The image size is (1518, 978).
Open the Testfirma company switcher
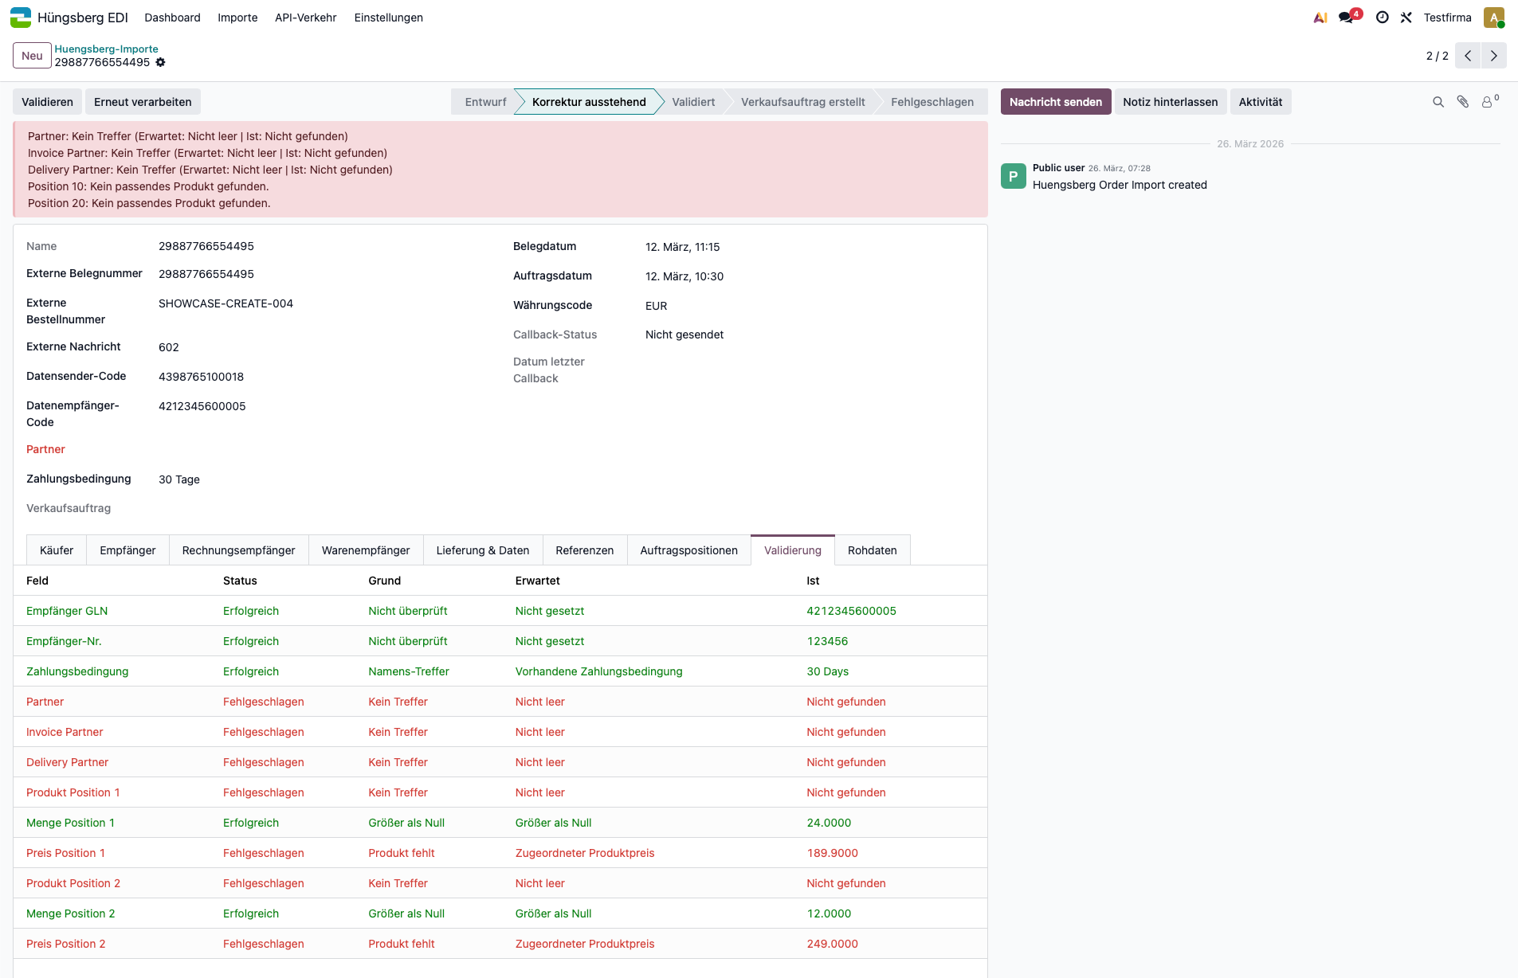[x=1447, y=18]
